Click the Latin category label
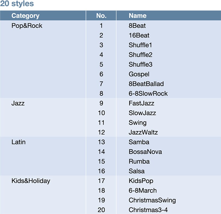Image resolution: width=221 pixels, height=214 pixels. pyautogui.click(x=19, y=142)
